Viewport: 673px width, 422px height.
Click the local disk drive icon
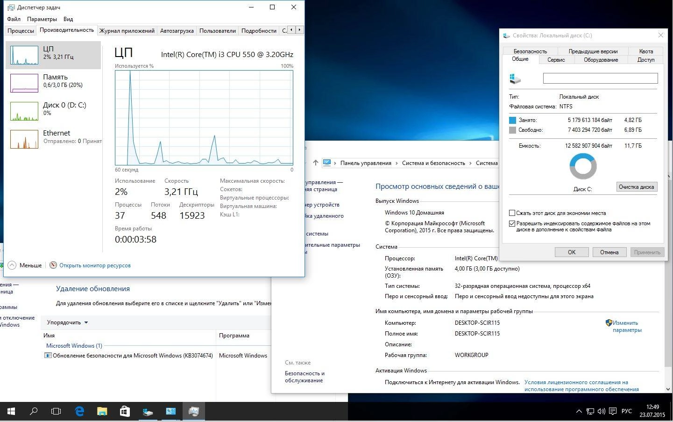[515, 79]
